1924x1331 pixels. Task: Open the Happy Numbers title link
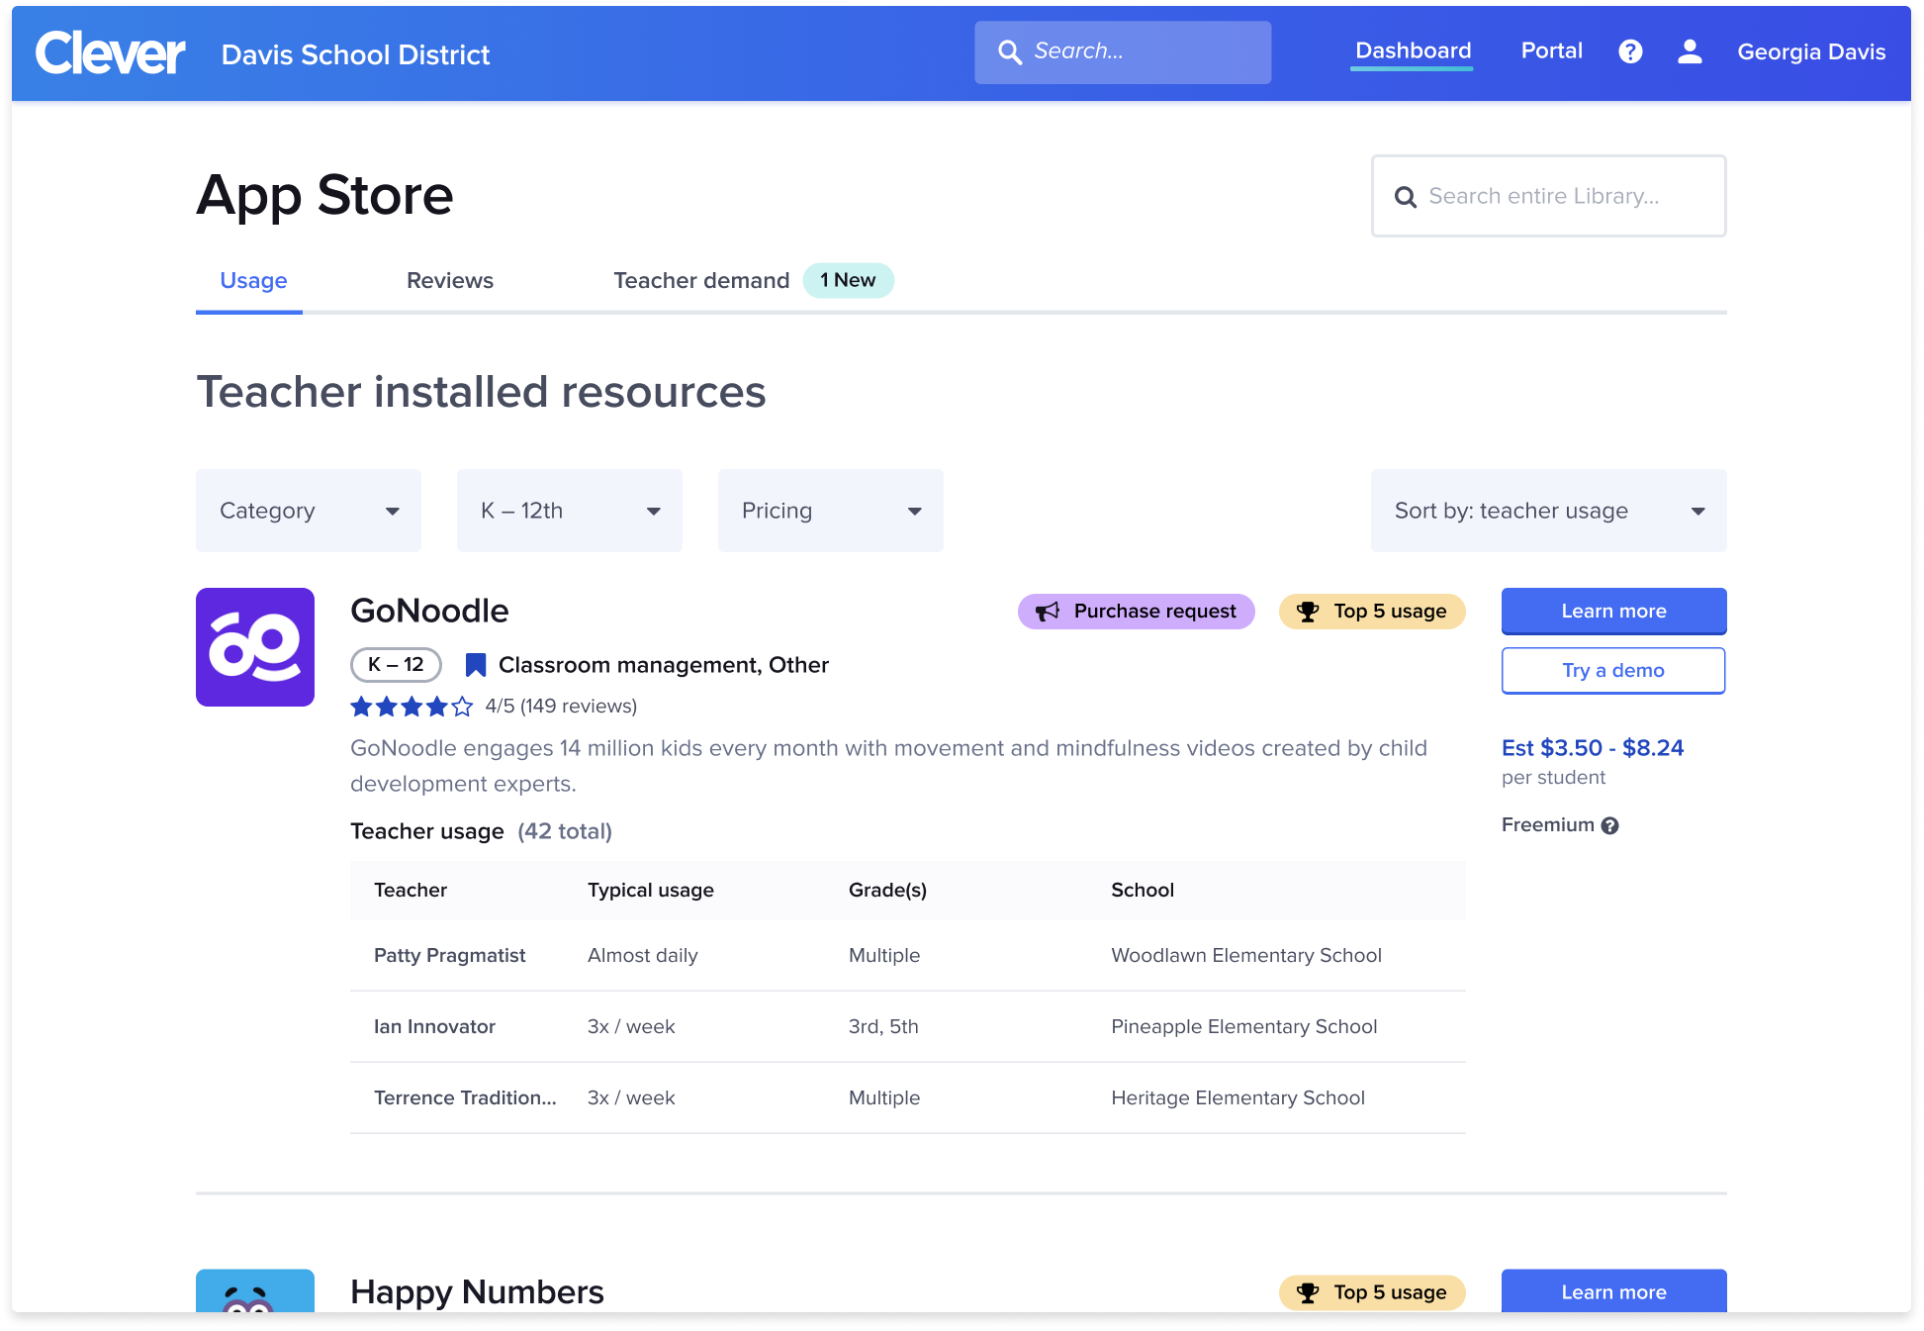point(477,1292)
